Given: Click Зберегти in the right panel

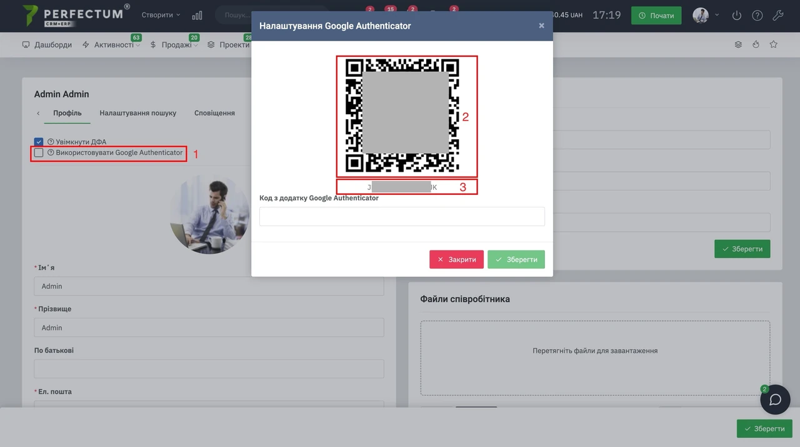Looking at the screenshot, I should pos(742,248).
